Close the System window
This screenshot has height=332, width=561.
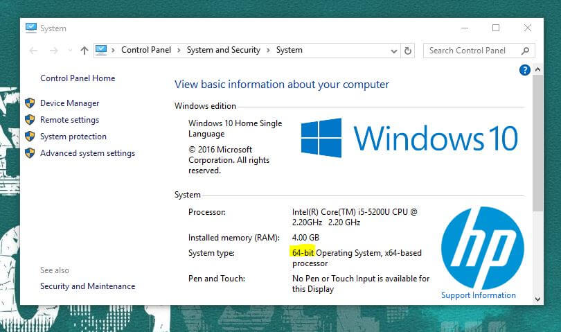(527, 28)
